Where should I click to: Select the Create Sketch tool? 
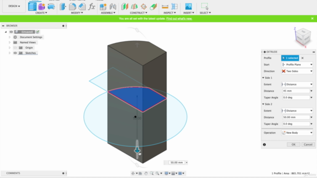[x=32, y=6]
